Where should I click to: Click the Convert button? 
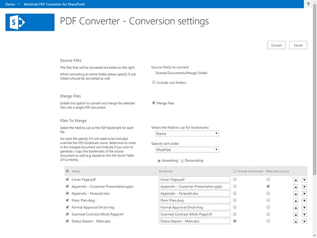276,45
